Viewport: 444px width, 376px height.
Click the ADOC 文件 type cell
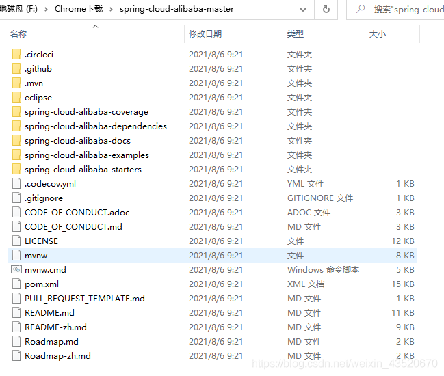pos(309,213)
